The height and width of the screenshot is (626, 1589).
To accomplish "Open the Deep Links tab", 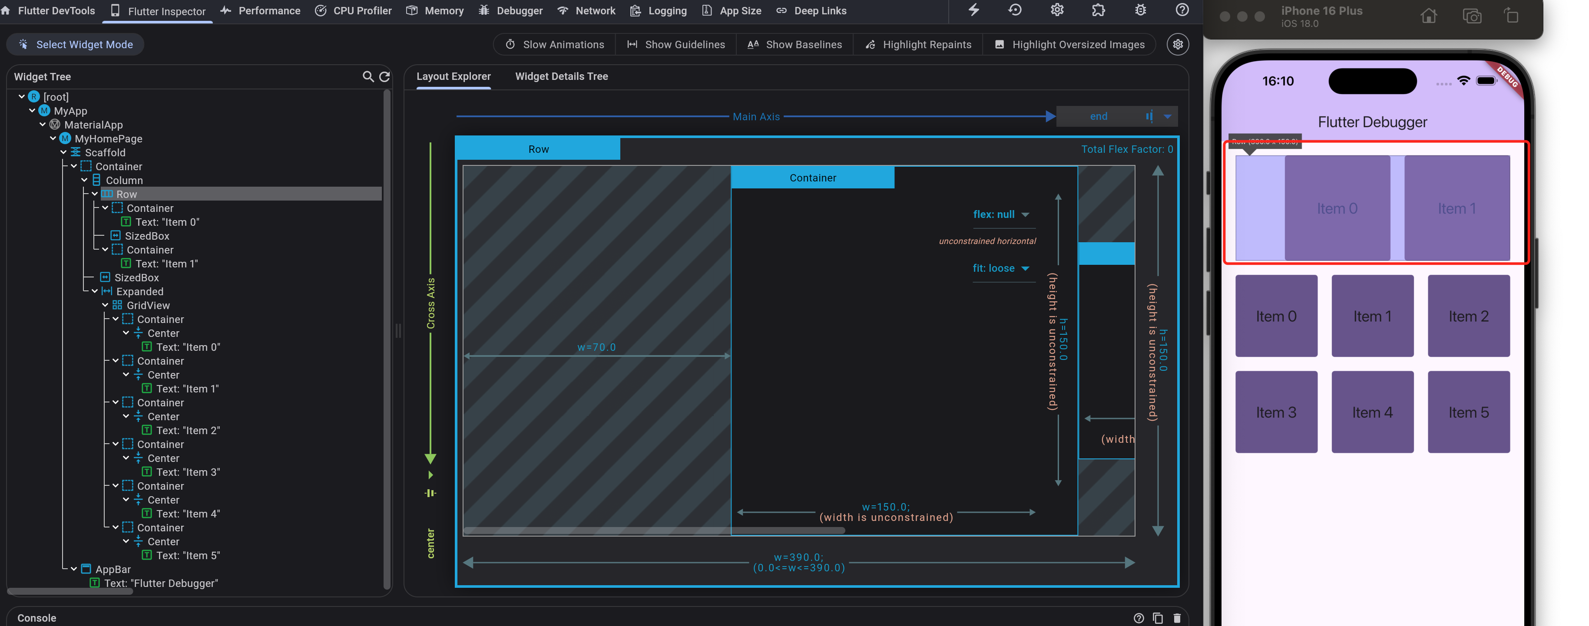I will click(x=811, y=11).
